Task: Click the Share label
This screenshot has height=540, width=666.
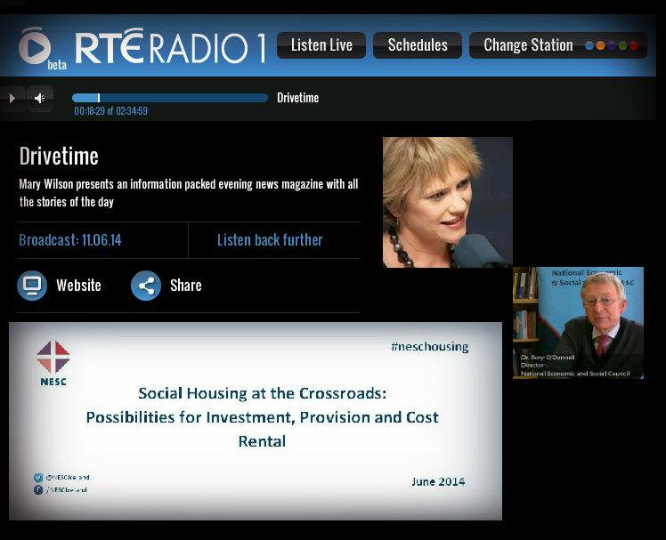Action: (185, 286)
